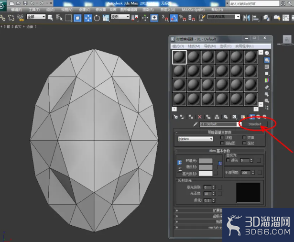This screenshot has width=294, height=242.
Task: Toggle Window/Crossing selection mode
Action: pyautogui.click(x=77, y=18)
